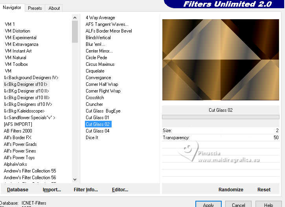Choose Crosstitch filter
Screen dimensions: 285x207
pyautogui.click(x=95, y=98)
